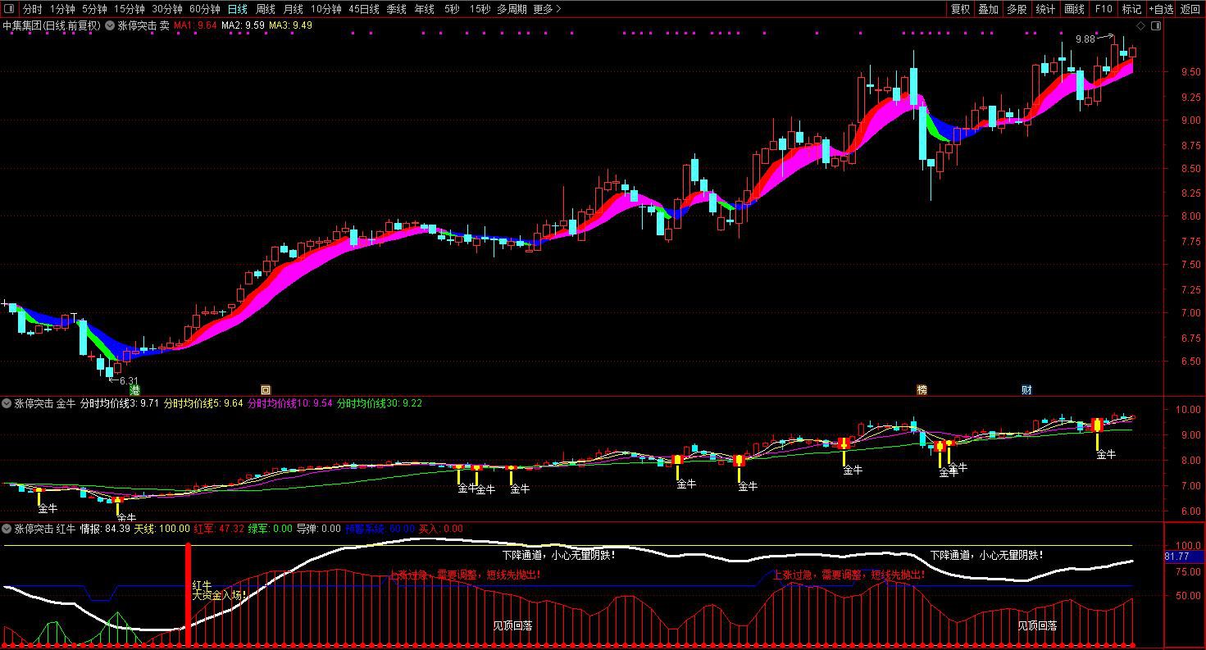Click the 6.31 low price label

point(129,380)
